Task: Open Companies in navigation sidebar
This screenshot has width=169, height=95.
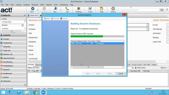Action: click(x=13, y=43)
